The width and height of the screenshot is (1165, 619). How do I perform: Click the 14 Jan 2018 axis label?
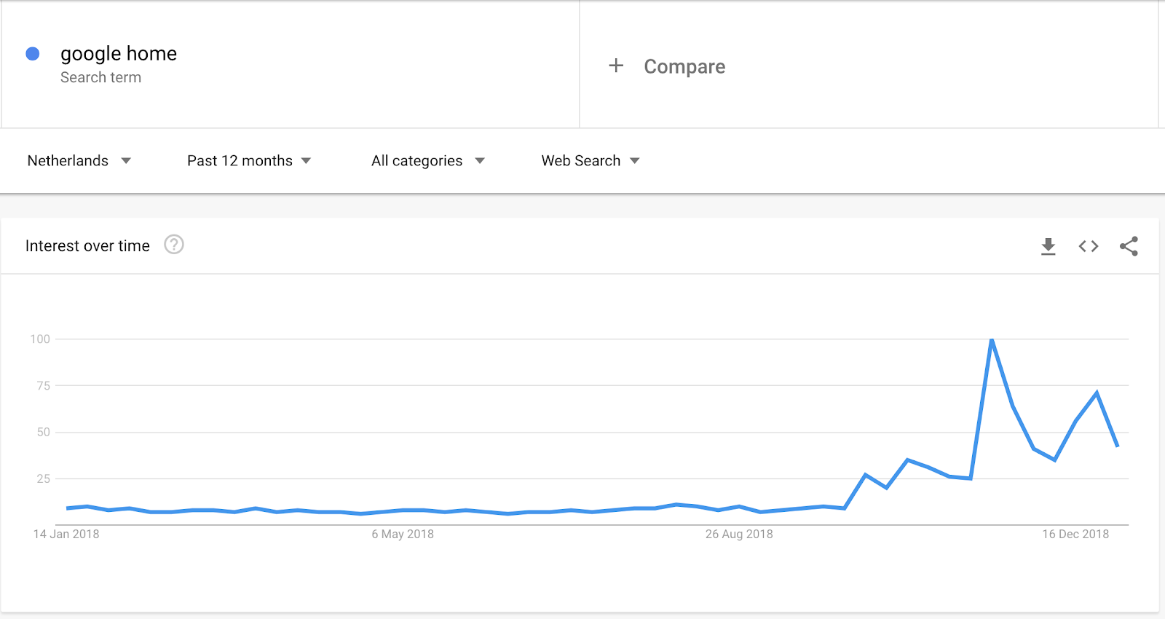[x=66, y=534]
